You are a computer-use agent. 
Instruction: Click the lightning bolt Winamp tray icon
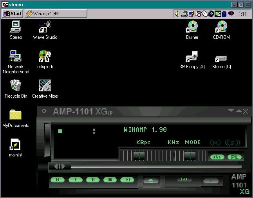click(x=211, y=14)
